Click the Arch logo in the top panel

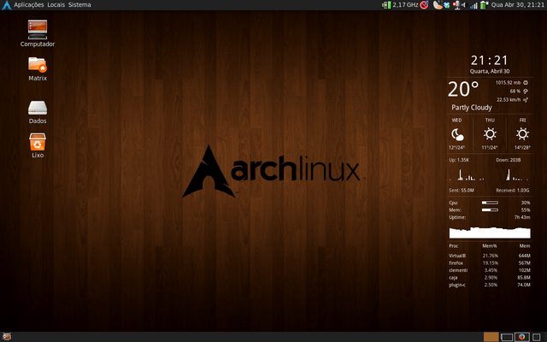point(6,5)
